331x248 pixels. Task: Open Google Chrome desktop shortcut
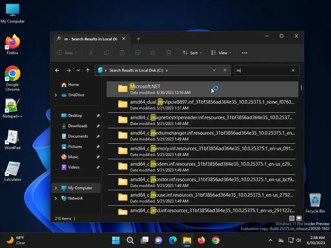[13, 78]
